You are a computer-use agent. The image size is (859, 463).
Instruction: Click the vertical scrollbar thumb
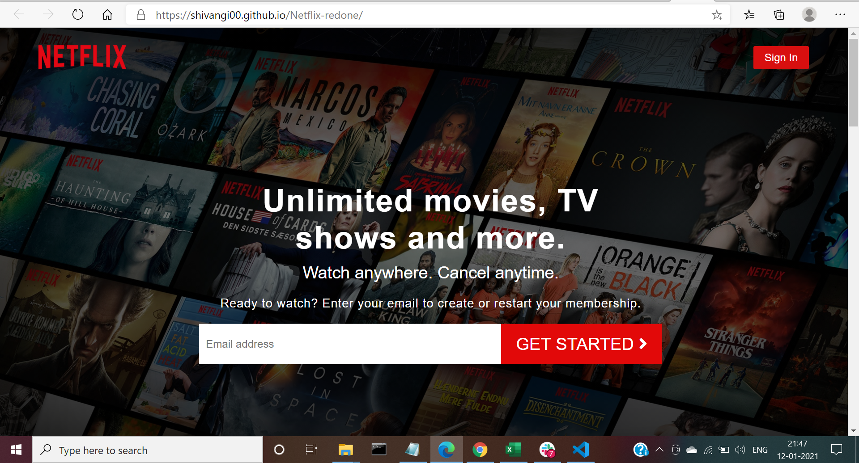(x=853, y=83)
